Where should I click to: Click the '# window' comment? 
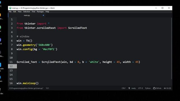23,36
